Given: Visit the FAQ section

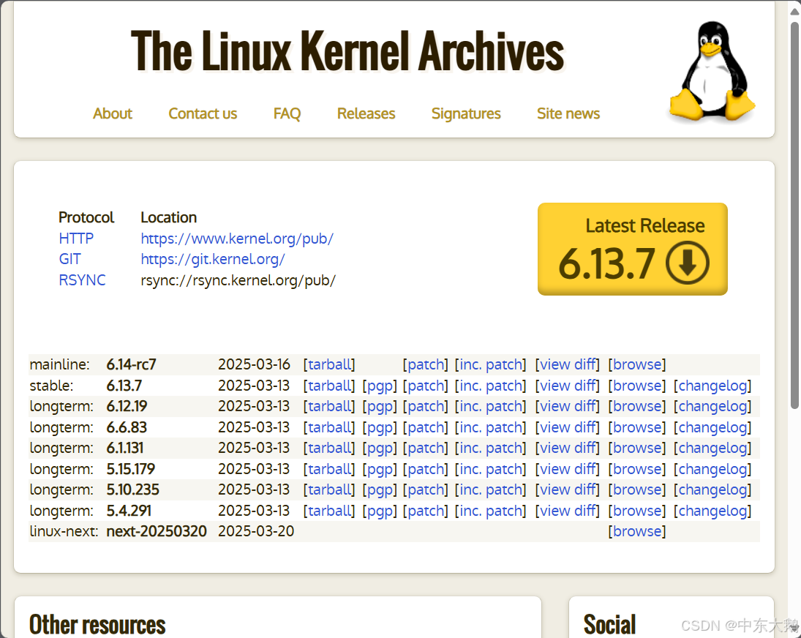Looking at the screenshot, I should (287, 113).
